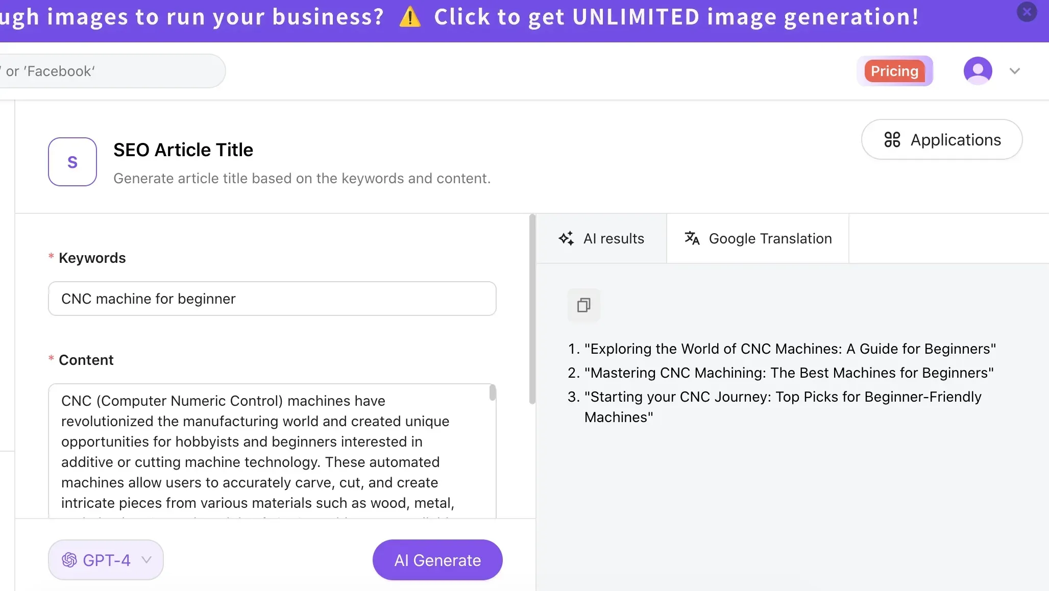Click the warning triangle in banner

click(x=410, y=17)
